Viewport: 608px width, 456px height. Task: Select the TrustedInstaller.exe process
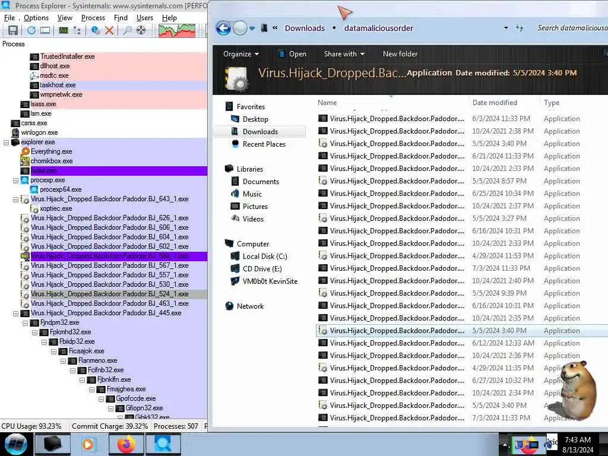coord(68,56)
